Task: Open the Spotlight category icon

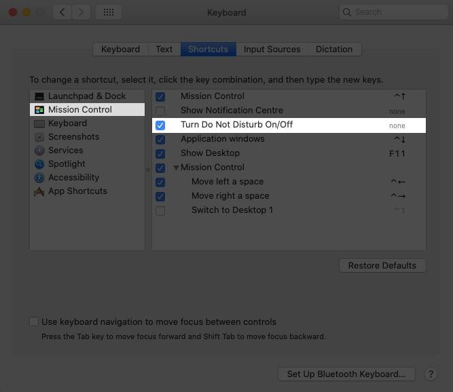Action: pos(39,164)
